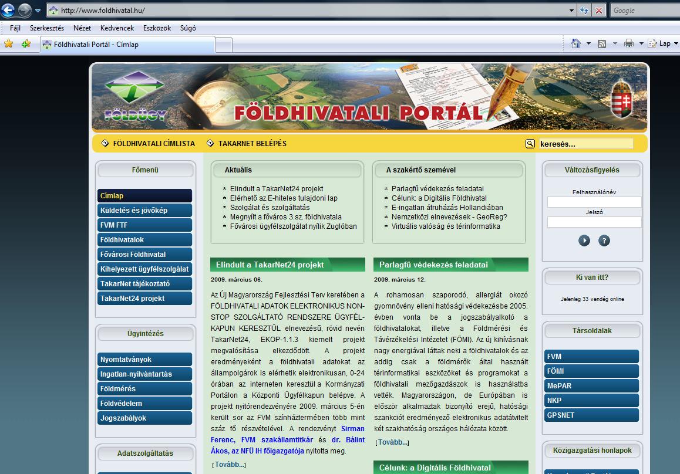The image size is (680, 474).
Task: Click the RSS feeds icon
Action: coord(602,44)
